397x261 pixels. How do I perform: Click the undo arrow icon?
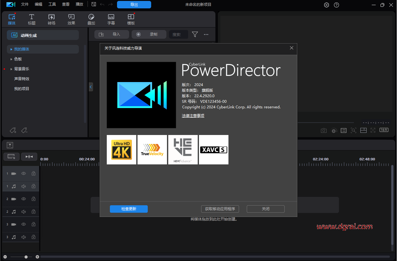click(x=102, y=4)
